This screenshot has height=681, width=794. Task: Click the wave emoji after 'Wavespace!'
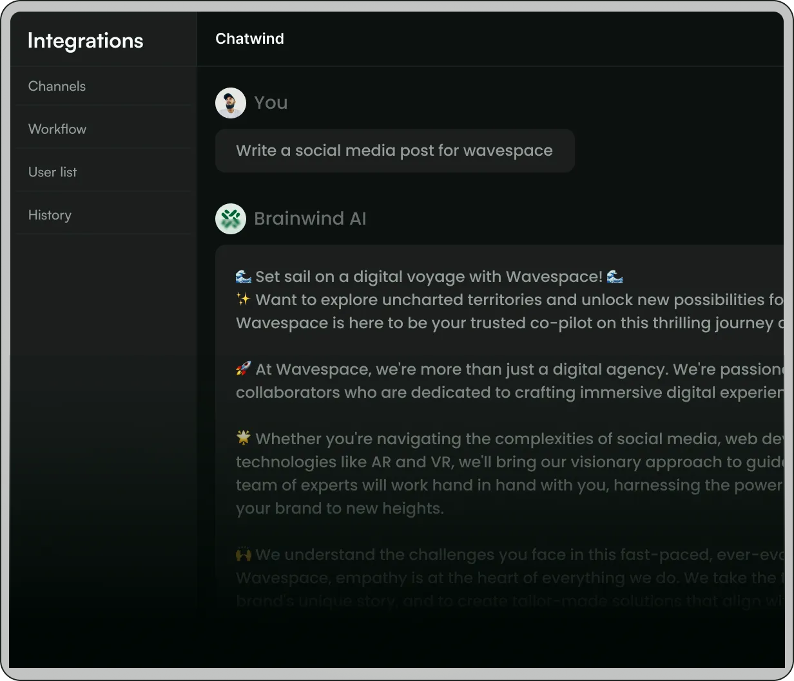pyautogui.click(x=615, y=277)
